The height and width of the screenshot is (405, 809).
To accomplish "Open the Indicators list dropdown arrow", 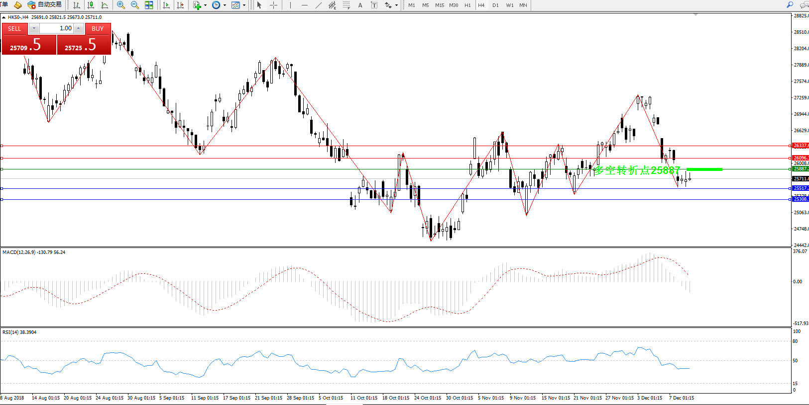I will point(205,5).
